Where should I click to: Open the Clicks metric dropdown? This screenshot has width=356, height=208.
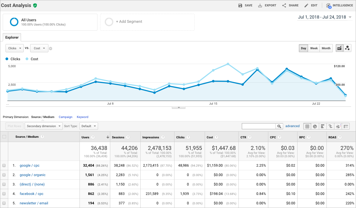tap(15, 48)
